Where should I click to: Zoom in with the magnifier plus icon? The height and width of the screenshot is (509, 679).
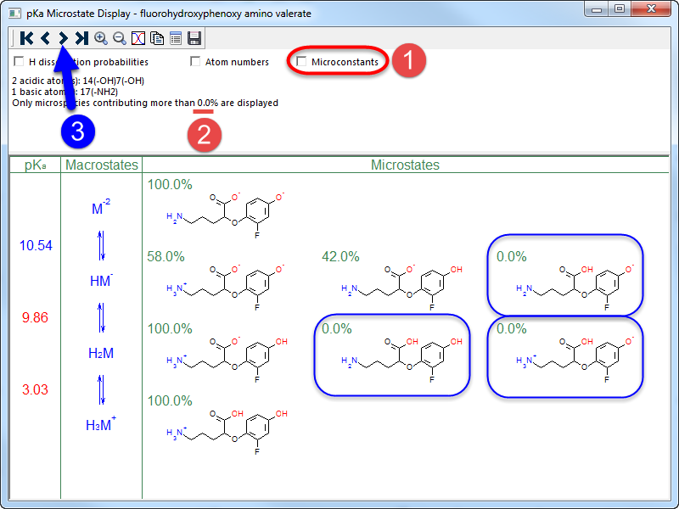[101, 38]
